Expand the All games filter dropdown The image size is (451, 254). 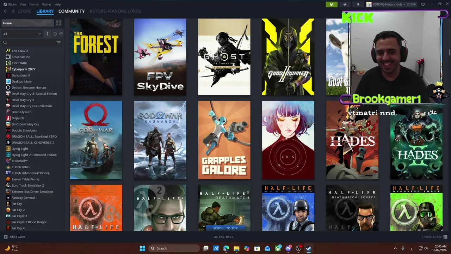coord(22,34)
